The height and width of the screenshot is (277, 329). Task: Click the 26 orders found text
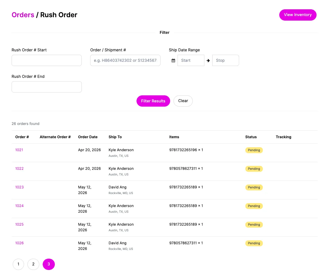pos(25,124)
